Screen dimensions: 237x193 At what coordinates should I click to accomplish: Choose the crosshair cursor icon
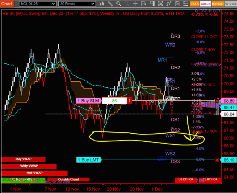coord(135,4)
